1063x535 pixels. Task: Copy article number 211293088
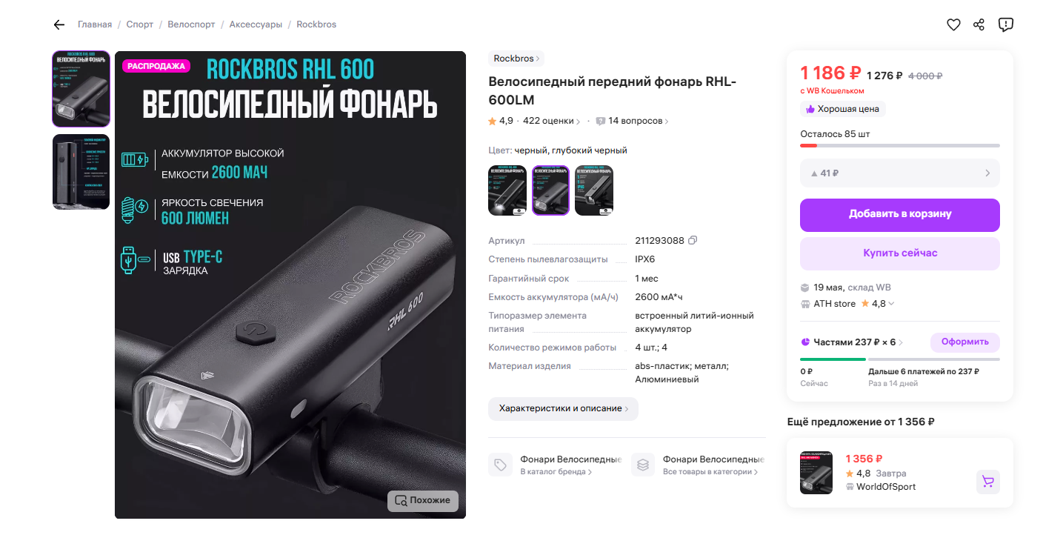693,240
